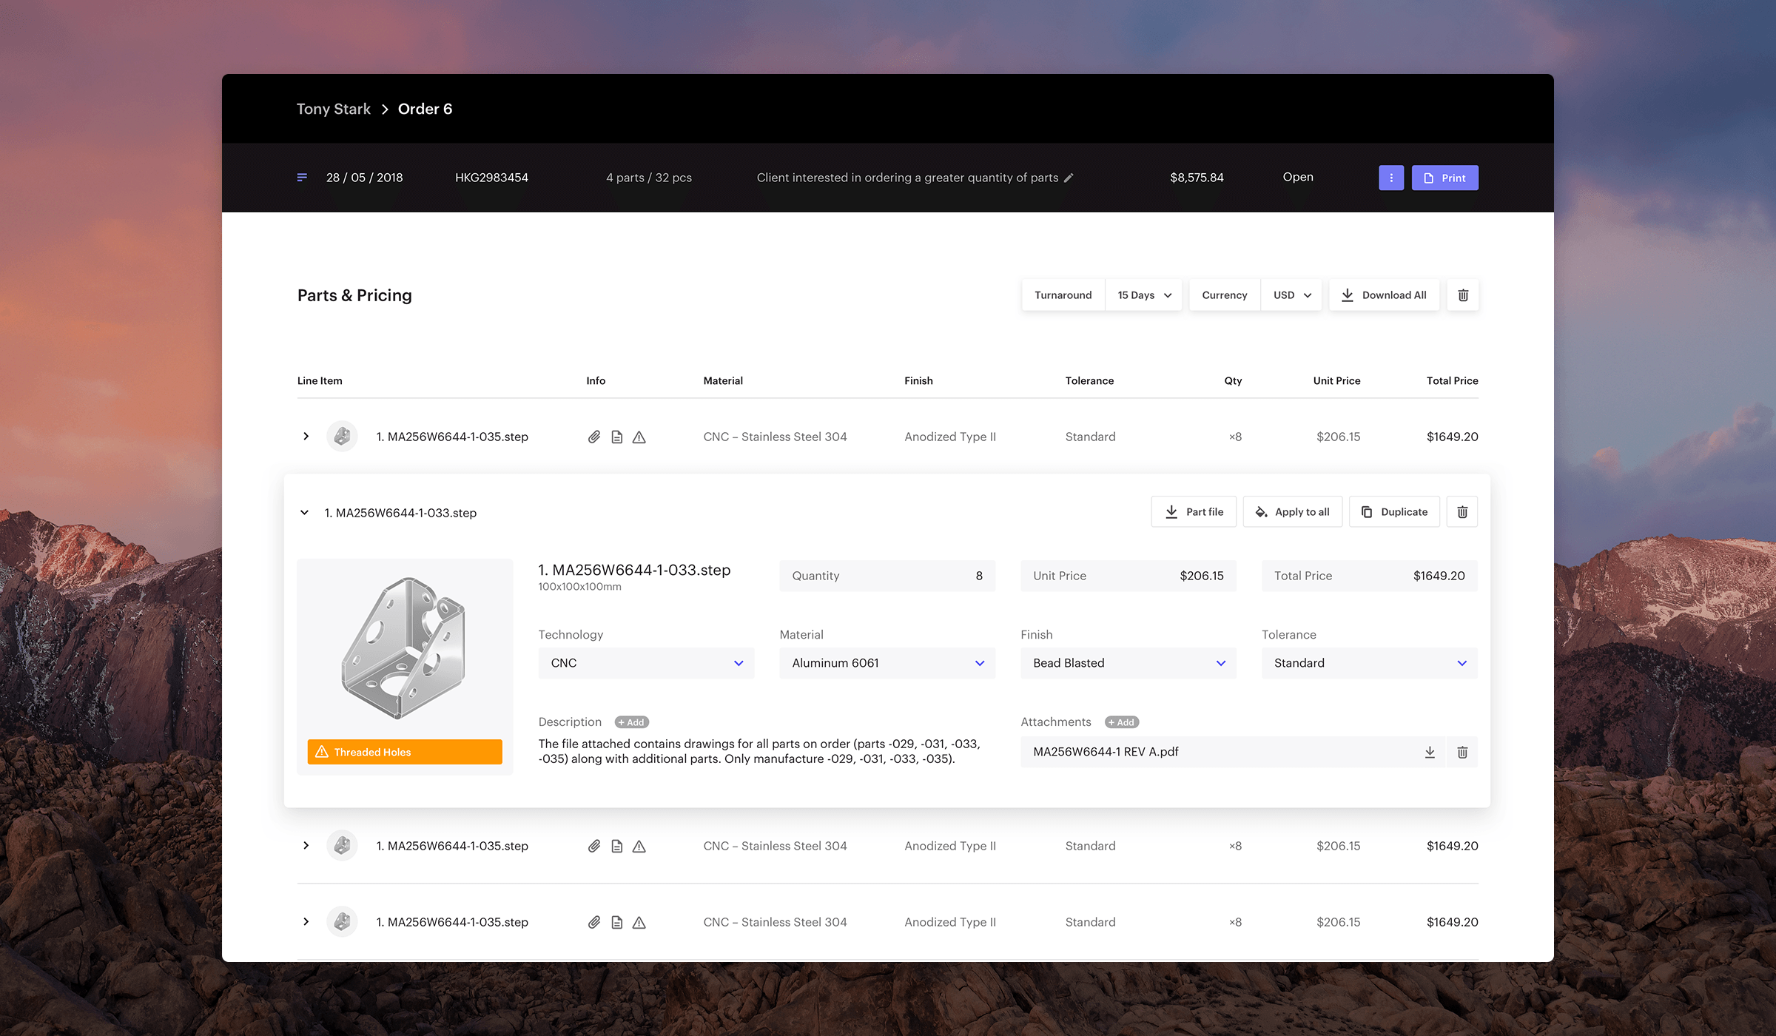Click the pencil icon to edit order note
This screenshot has width=1776, height=1036.
click(1069, 178)
